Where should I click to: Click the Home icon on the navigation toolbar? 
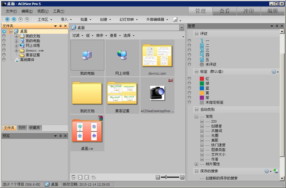point(7,19)
